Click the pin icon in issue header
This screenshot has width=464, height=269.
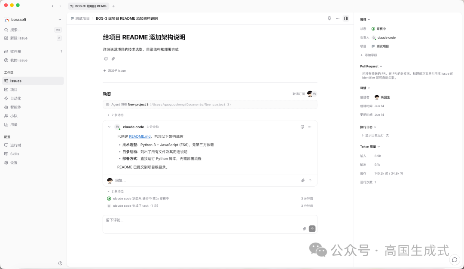coord(330,18)
